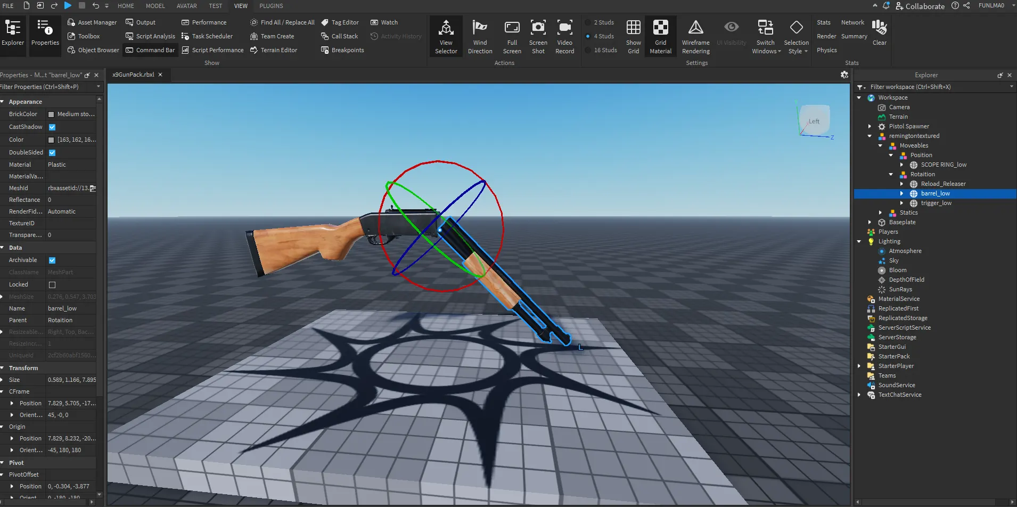Click the Play test button
The width and height of the screenshot is (1017, 507).
click(68, 5)
